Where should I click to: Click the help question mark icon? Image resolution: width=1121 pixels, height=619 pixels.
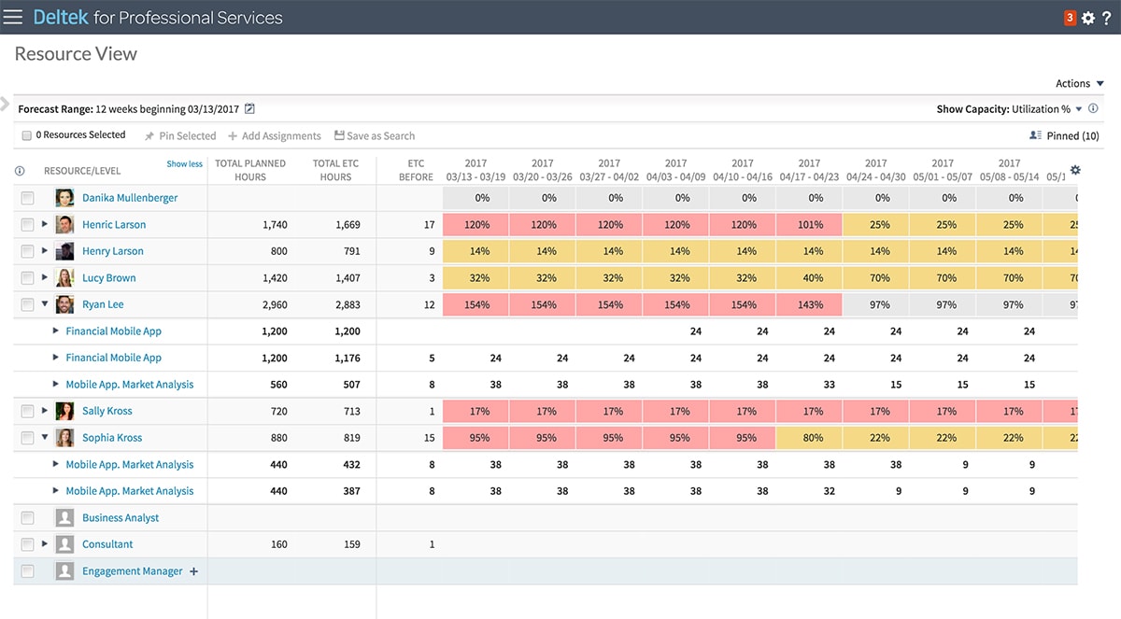click(1107, 18)
